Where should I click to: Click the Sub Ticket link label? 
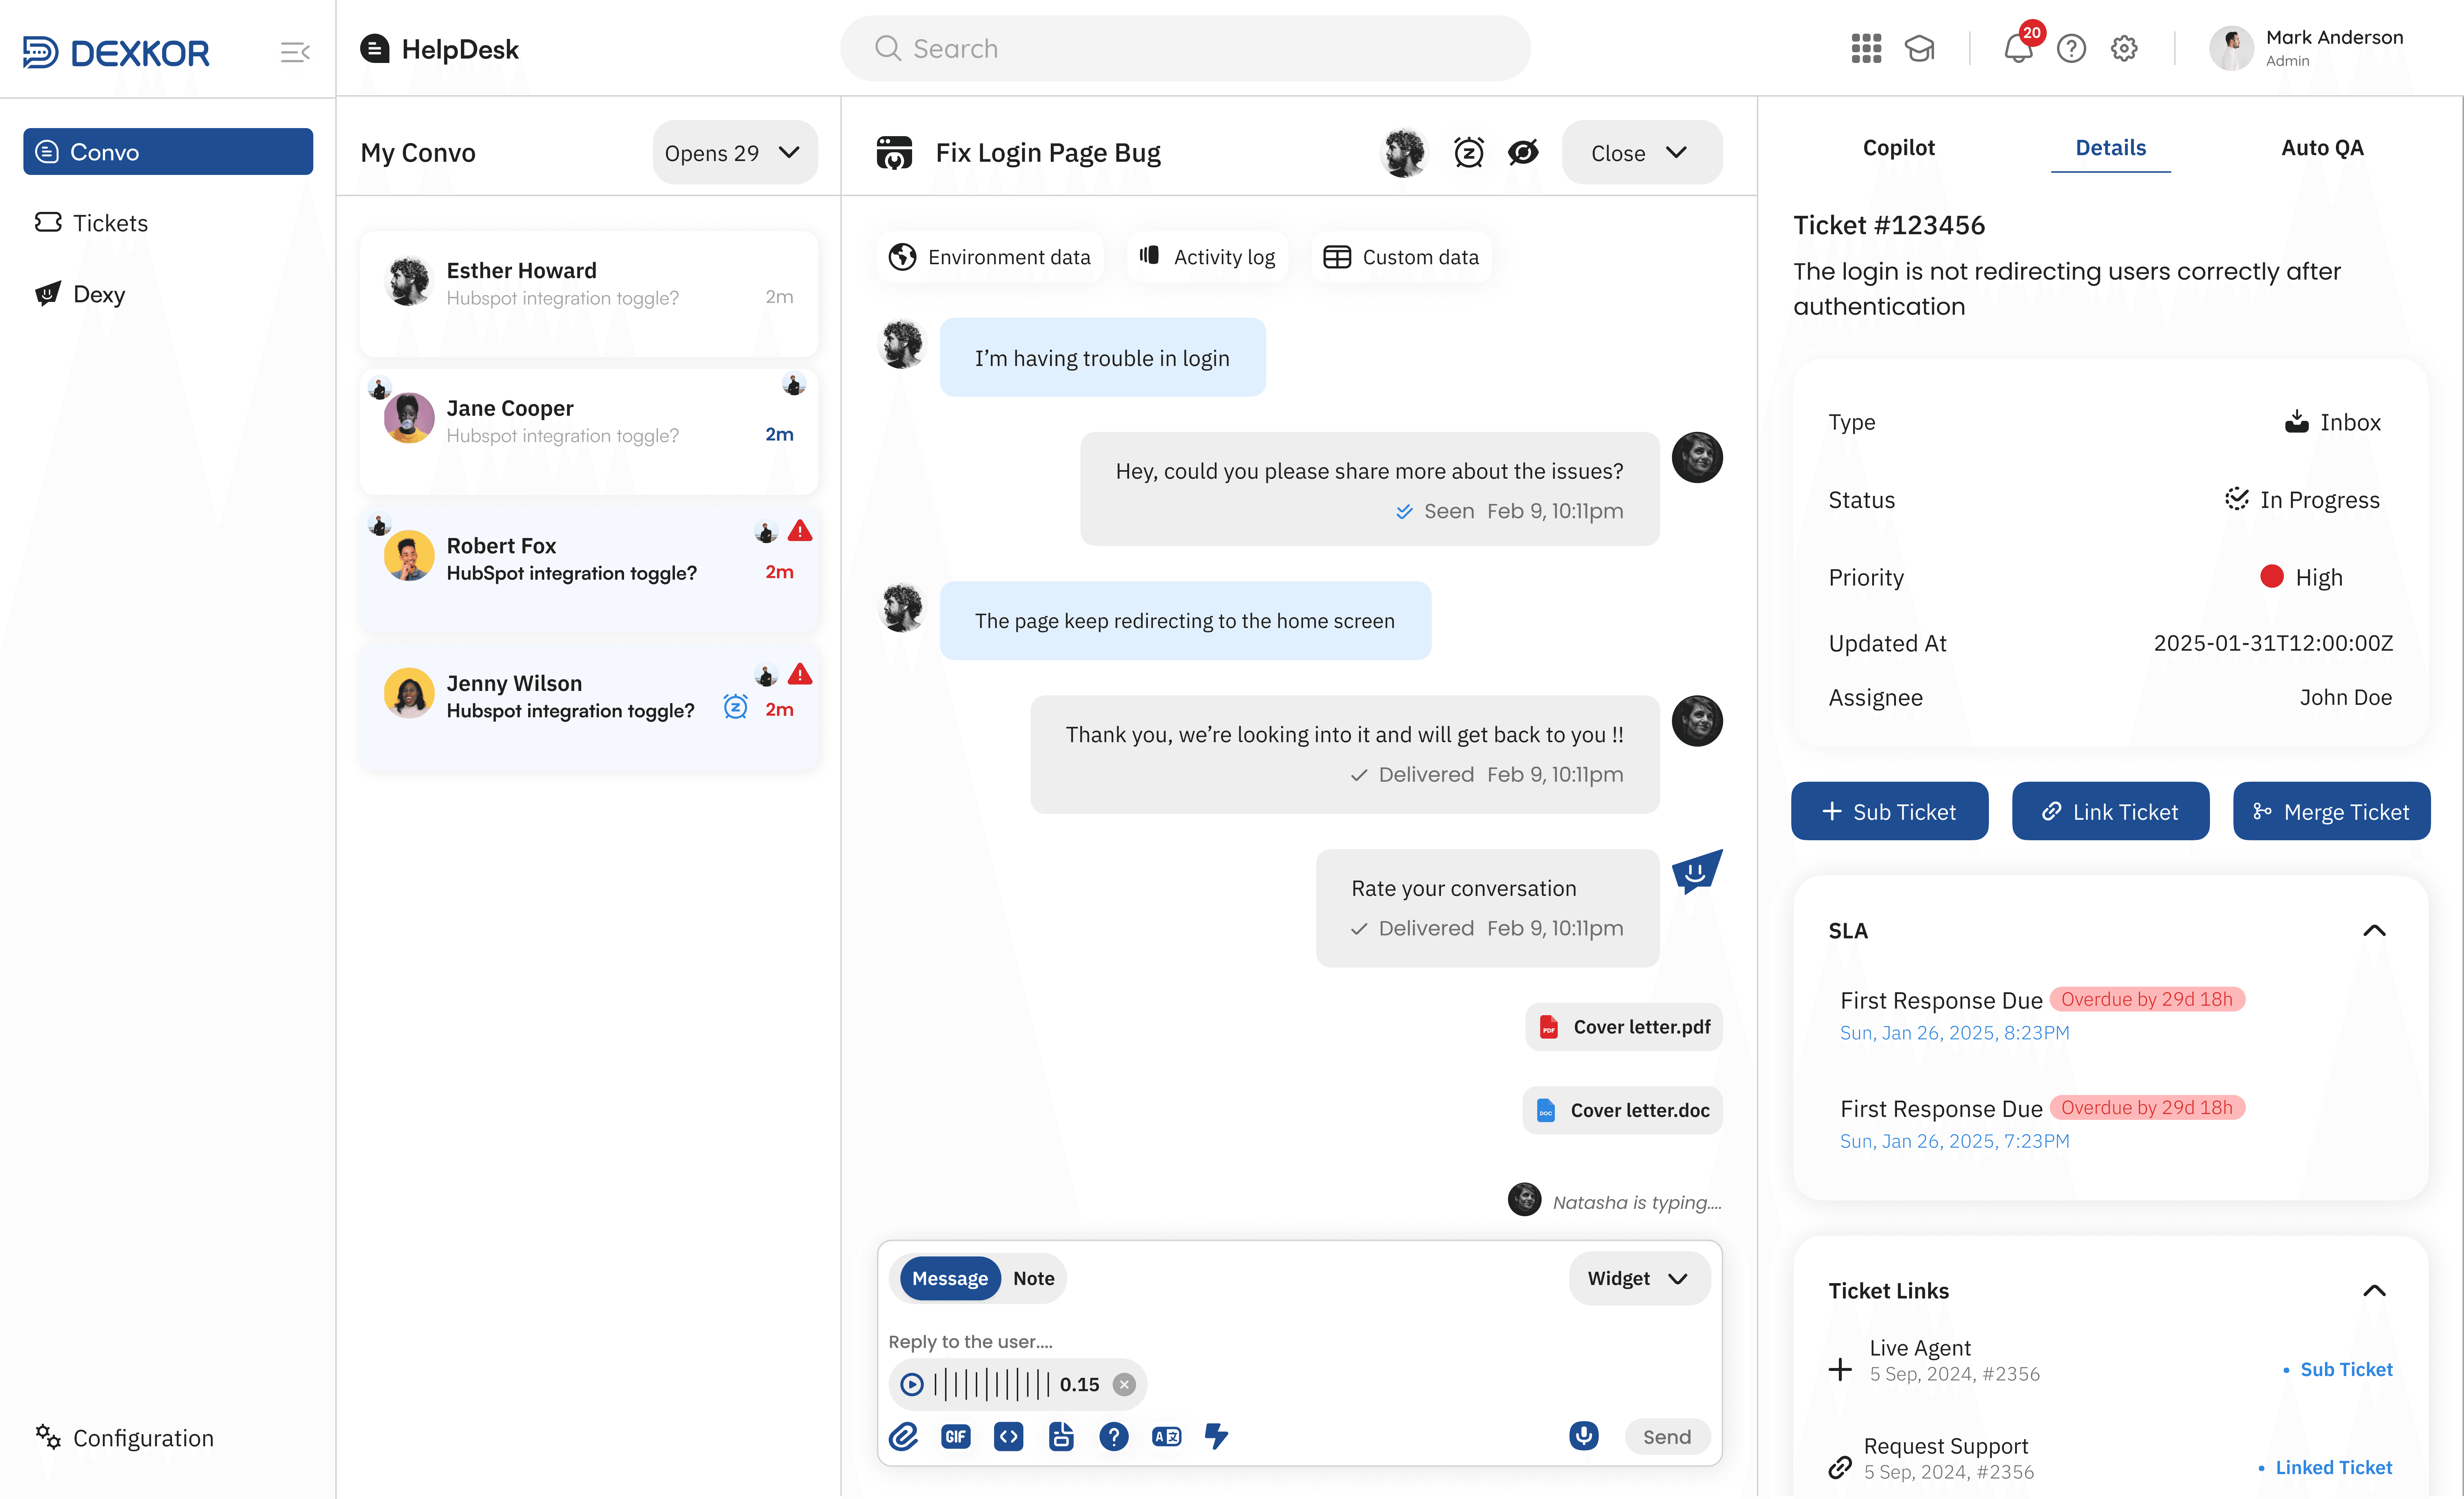(2346, 1370)
